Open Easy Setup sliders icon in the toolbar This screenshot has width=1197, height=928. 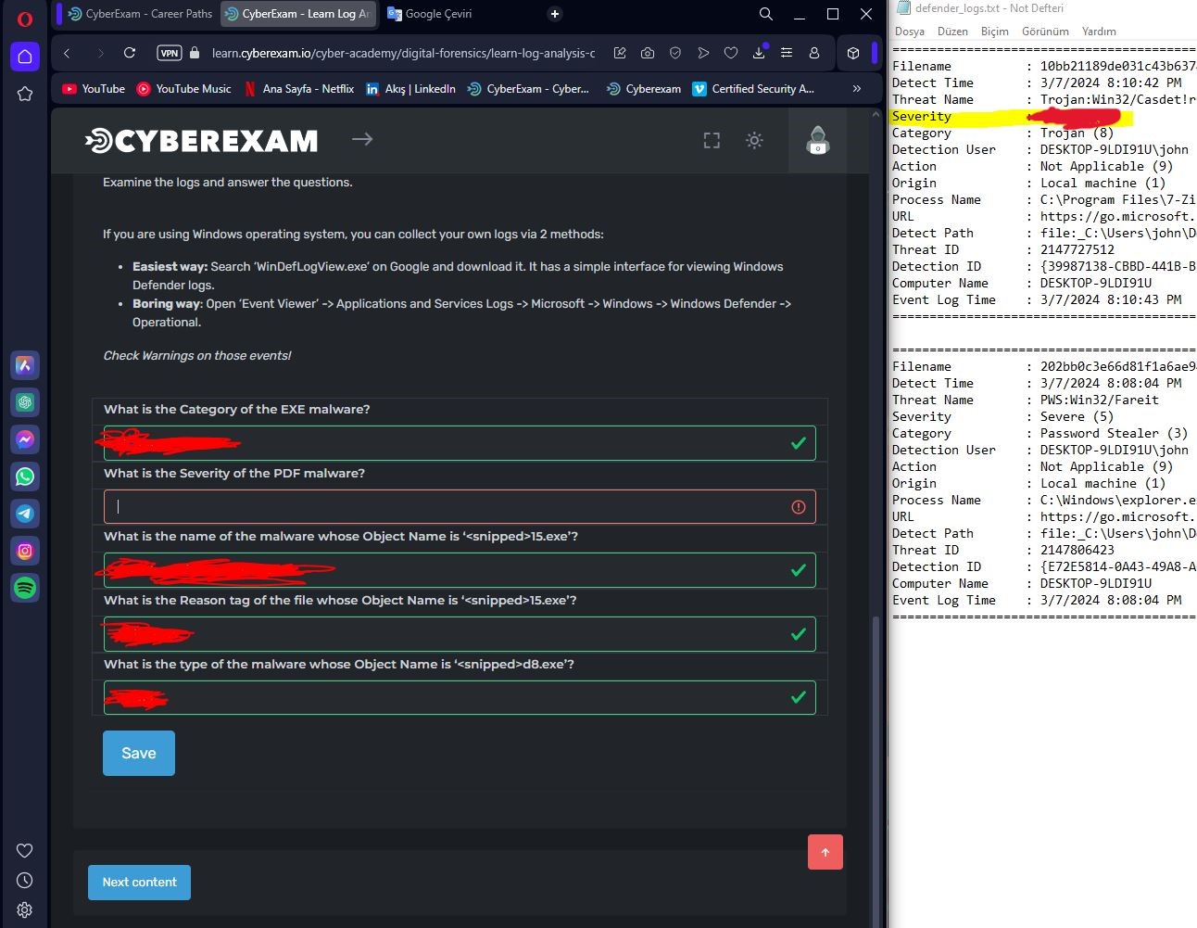coord(787,54)
